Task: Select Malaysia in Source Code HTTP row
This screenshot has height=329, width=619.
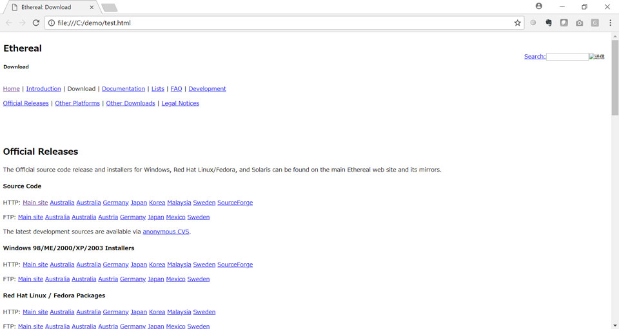Action: click(x=179, y=203)
